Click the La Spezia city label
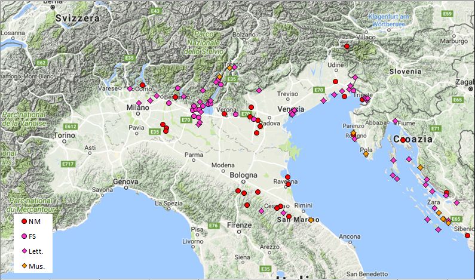The height and width of the screenshot is (280, 475). (168, 203)
